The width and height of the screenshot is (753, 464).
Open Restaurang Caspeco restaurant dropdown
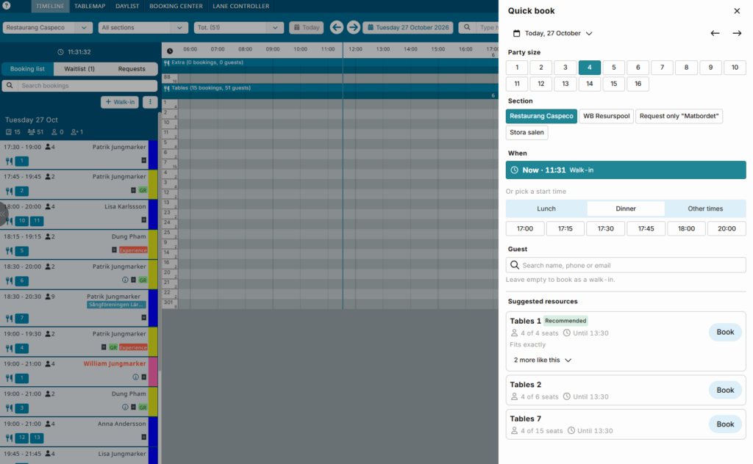[47, 27]
